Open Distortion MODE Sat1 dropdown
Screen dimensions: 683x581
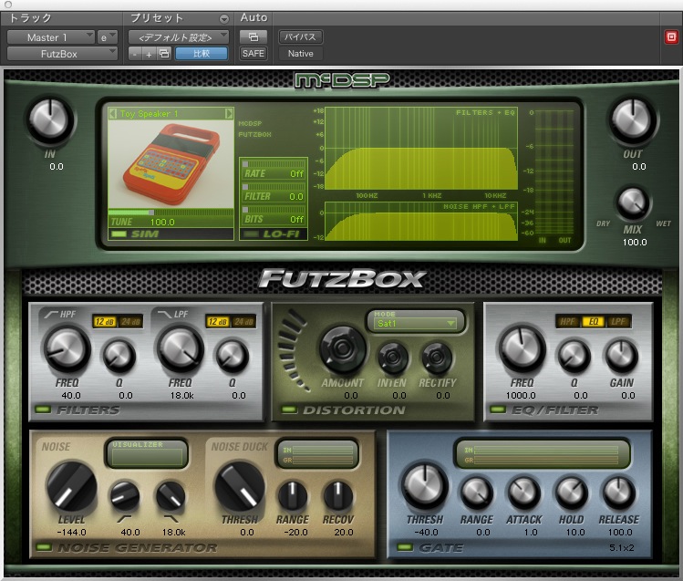point(416,323)
